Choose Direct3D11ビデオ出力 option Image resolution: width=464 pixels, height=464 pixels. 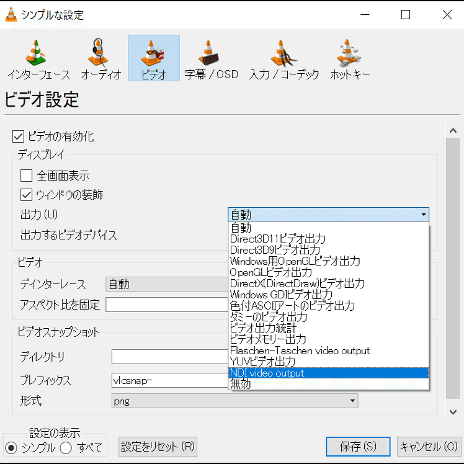click(x=329, y=239)
